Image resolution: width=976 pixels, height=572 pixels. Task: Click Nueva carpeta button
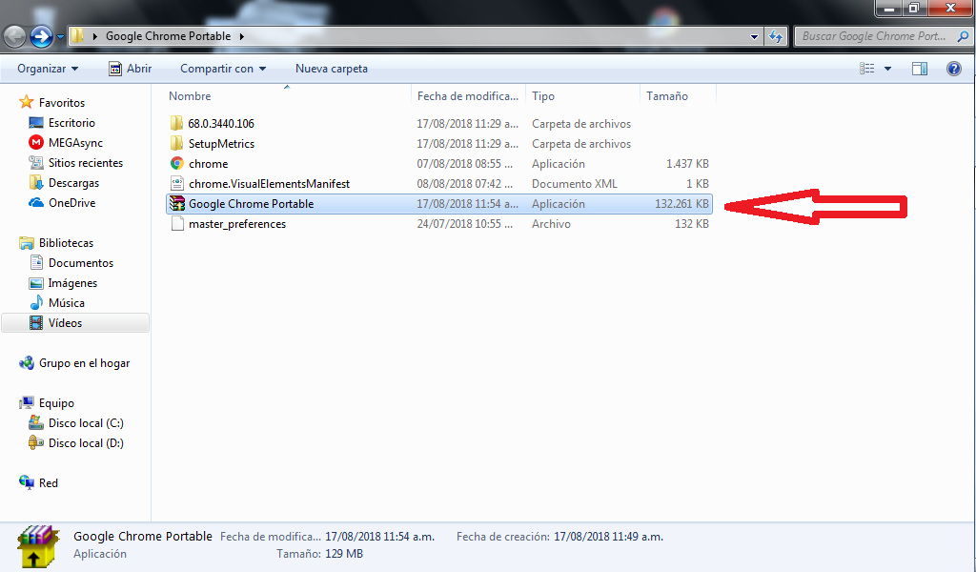click(331, 69)
